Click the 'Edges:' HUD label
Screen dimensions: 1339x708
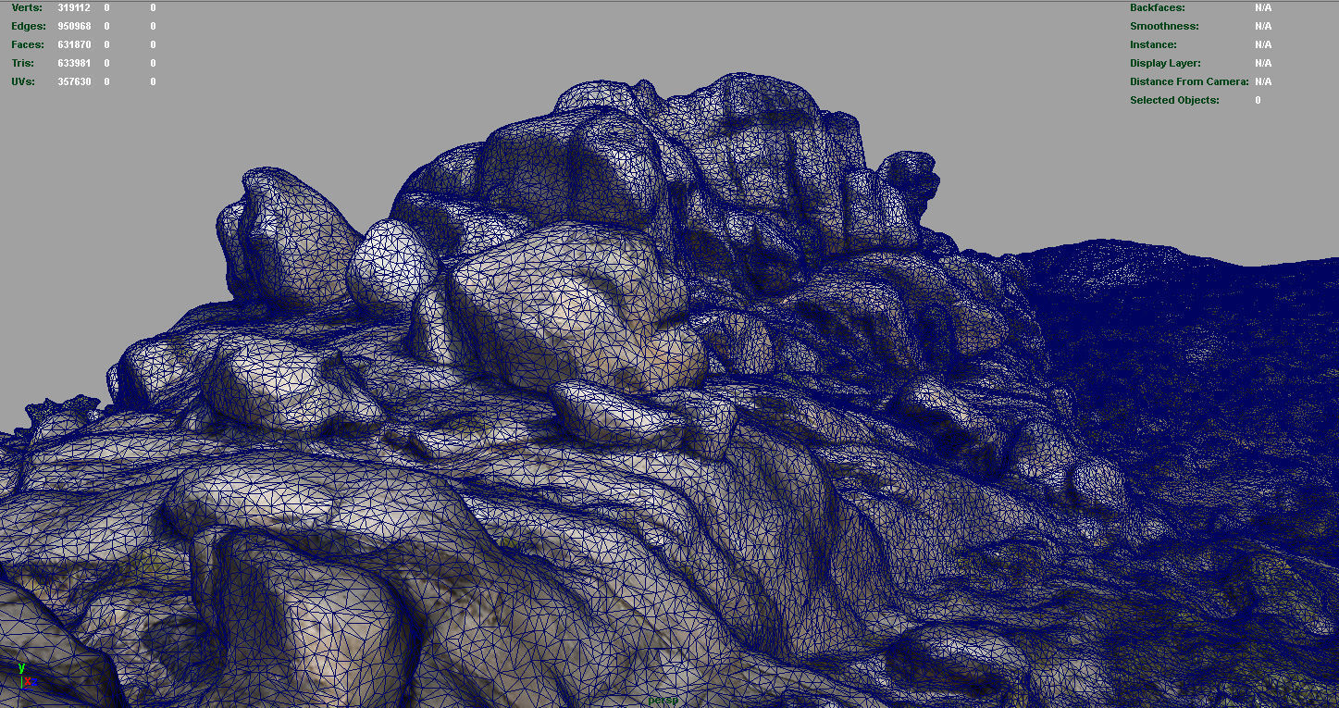click(29, 26)
